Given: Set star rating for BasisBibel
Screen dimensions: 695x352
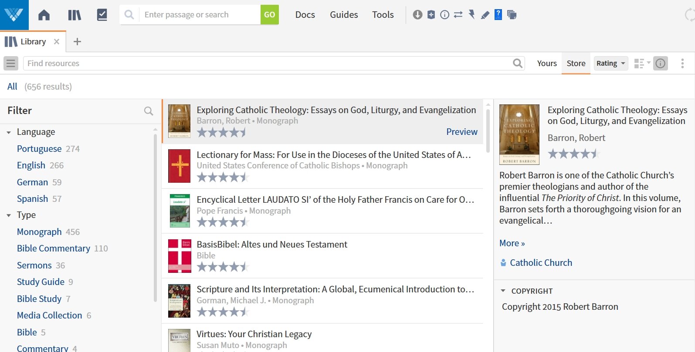Looking at the screenshot, I should click(x=222, y=267).
